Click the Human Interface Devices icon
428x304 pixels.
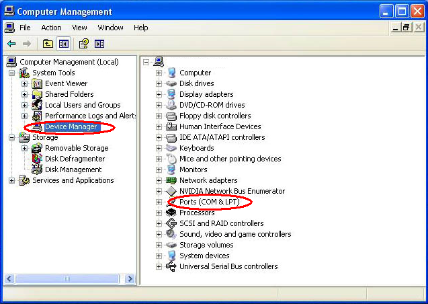point(171,126)
